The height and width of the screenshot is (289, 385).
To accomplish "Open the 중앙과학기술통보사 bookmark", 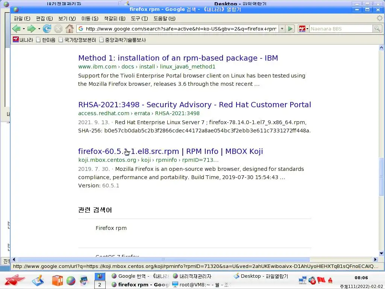I will (x=123, y=40).
